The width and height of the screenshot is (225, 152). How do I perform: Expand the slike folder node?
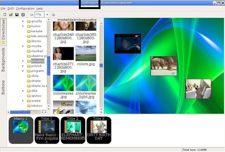(x=23, y=91)
